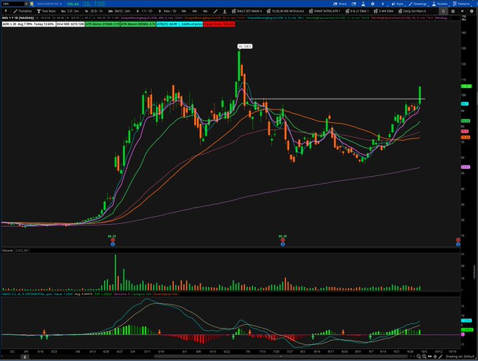Viewport: 478px width, 361px height.
Task: Click the MACD study label
Action: [x=27, y=294]
